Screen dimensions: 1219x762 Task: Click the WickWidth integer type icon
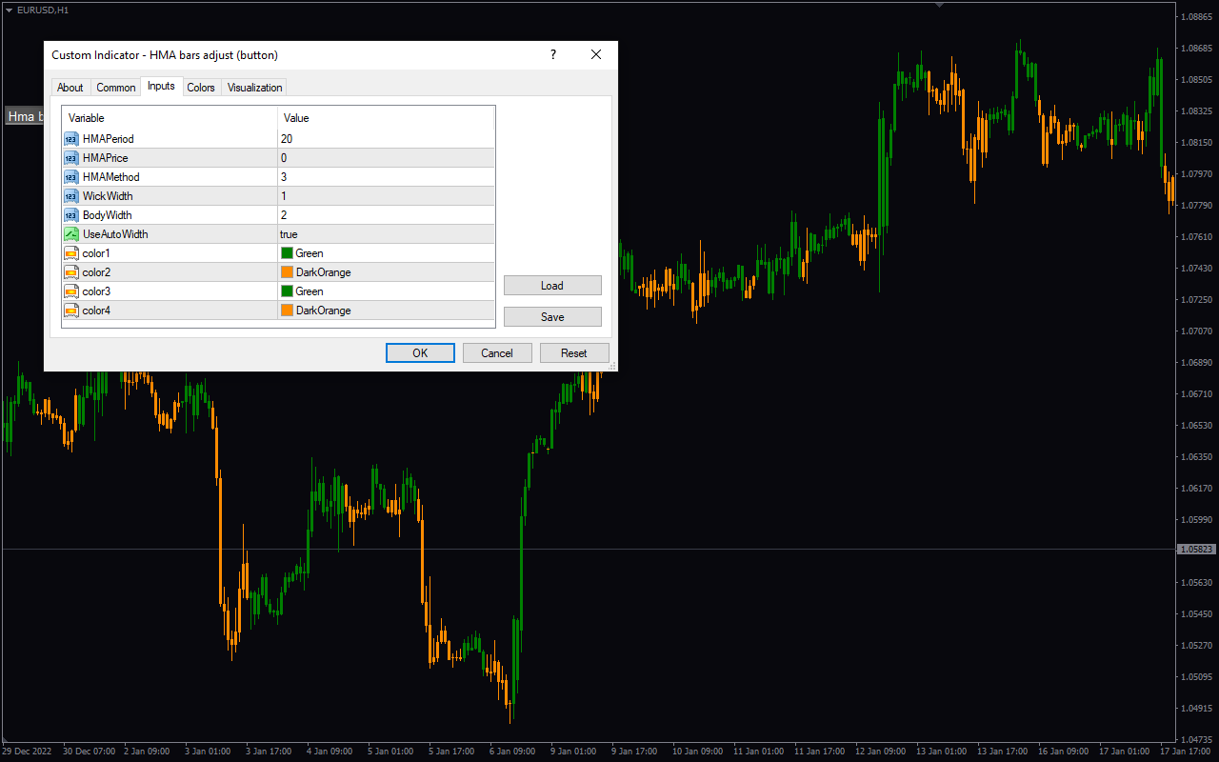tap(71, 196)
